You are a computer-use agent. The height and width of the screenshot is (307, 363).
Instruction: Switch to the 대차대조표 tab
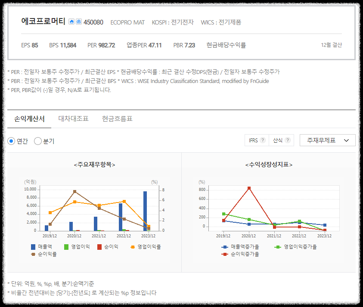(x=73, y=119)
